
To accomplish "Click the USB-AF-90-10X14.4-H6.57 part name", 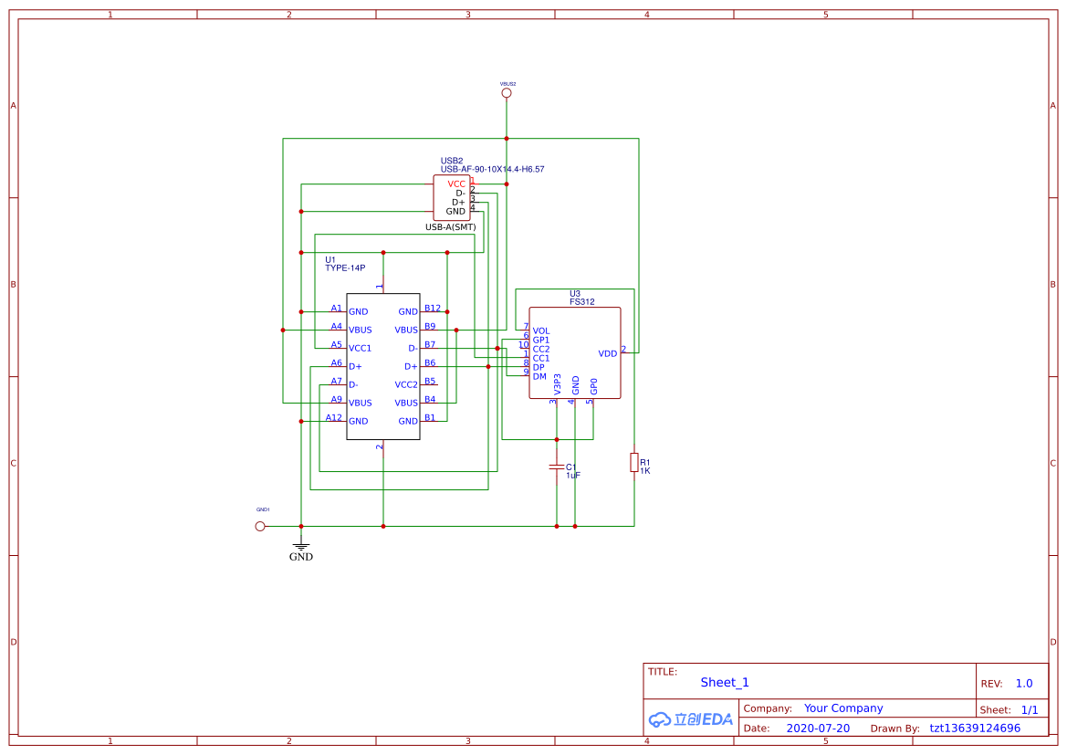I will click(492, 169).
